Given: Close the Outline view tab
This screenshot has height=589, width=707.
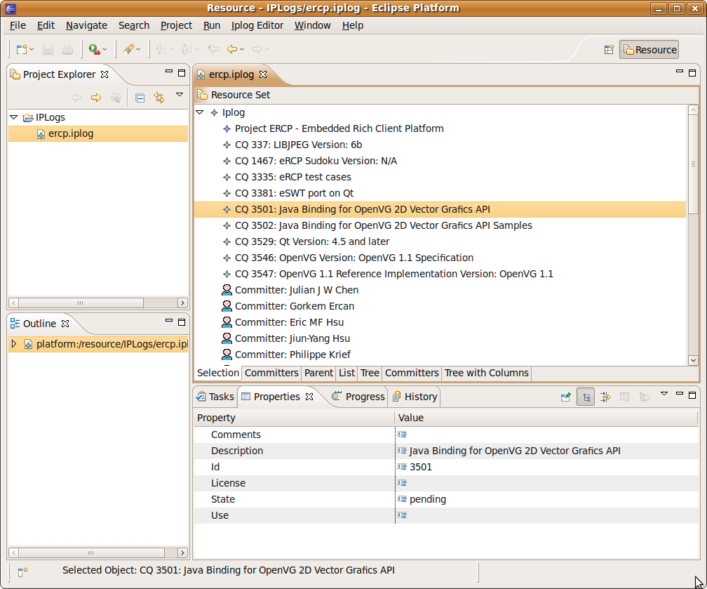Looking at the screenshot, I should [x=65, y=324].
